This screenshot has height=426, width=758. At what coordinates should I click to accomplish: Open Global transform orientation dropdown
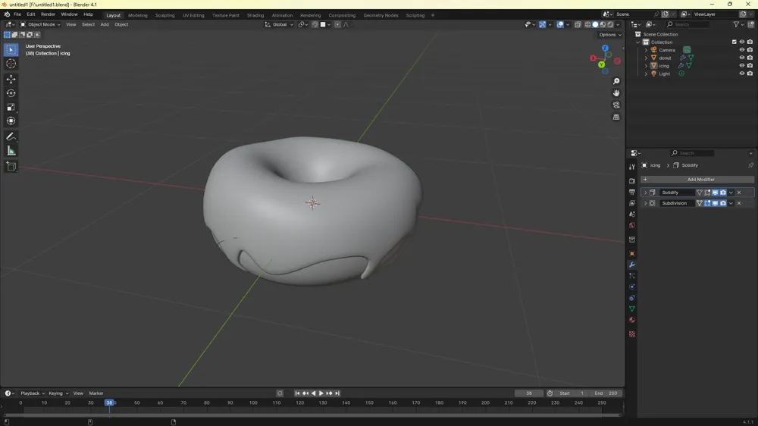point(279,25)
